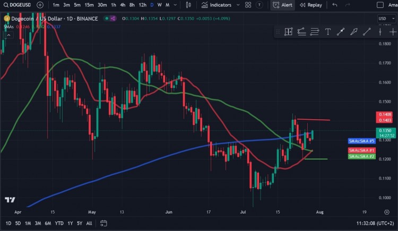This screenshot has width=398, height=231.
Task: Redo the chart action
Action: pos(348,5)
